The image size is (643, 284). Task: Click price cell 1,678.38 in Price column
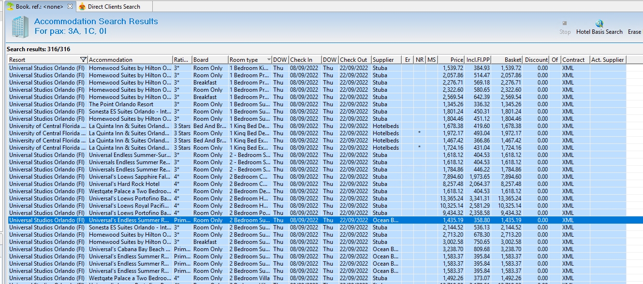(453, 126)
